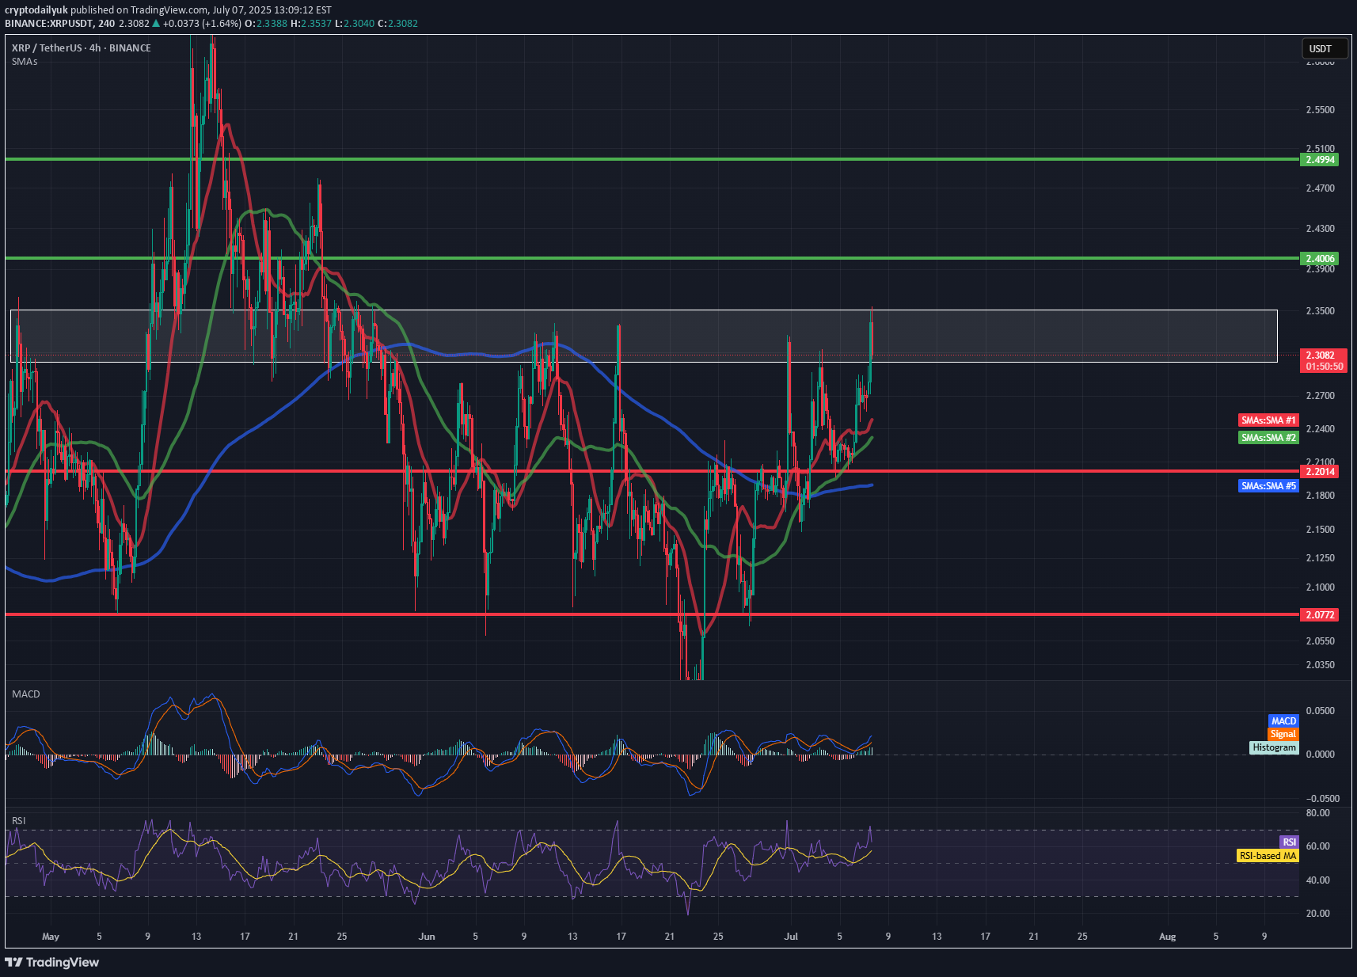Click the RSI pane title

click(x=18, y=820)
